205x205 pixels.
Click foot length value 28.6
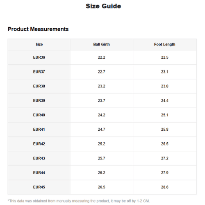(165, 187)
